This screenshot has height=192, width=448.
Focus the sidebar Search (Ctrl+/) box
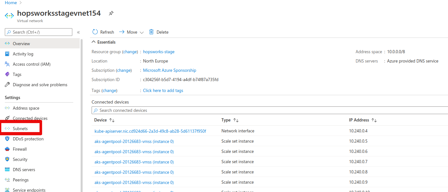(x=39, y=32)
